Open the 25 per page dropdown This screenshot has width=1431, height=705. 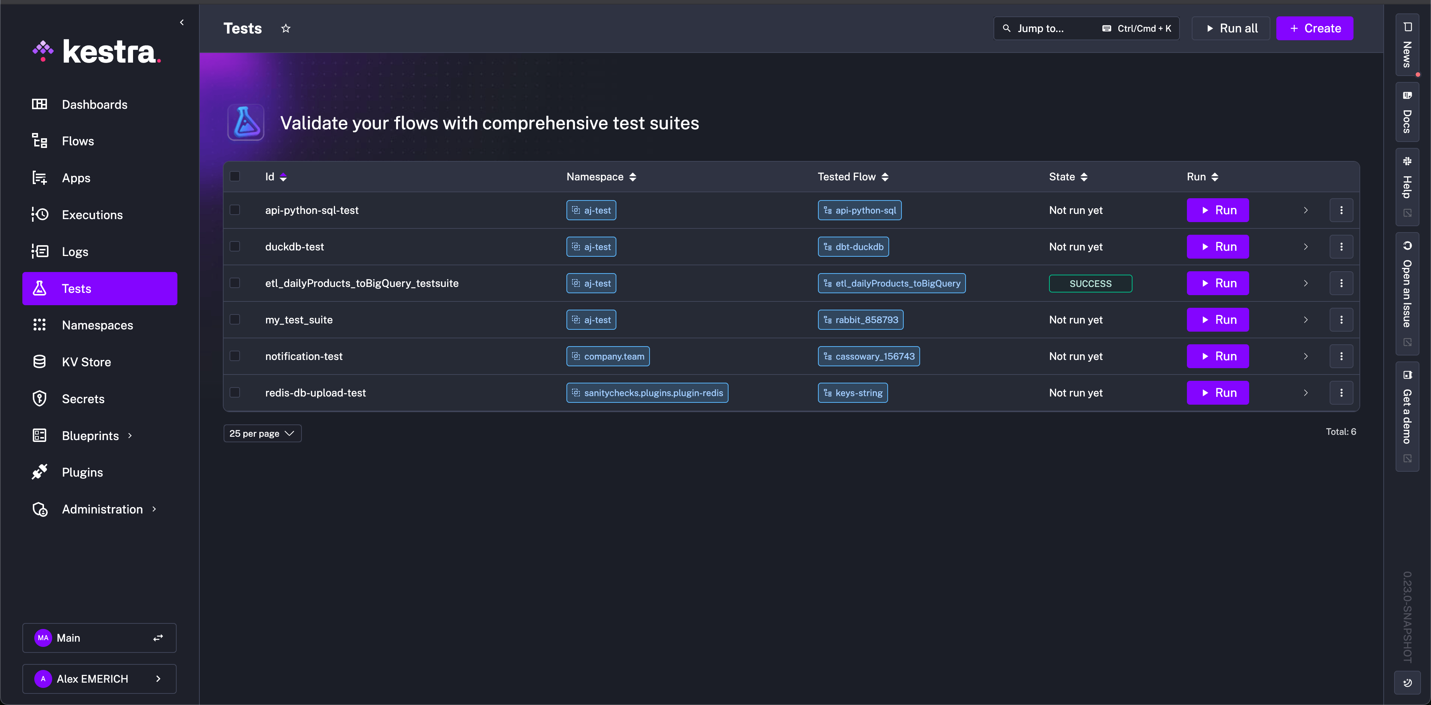262,433
